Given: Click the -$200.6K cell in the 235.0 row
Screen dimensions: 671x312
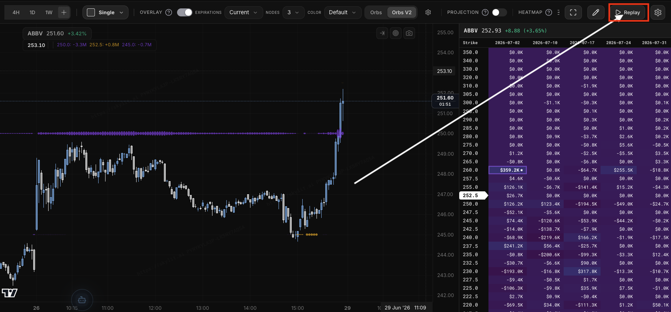Looking at the screenshot, I should coord(545,255).
